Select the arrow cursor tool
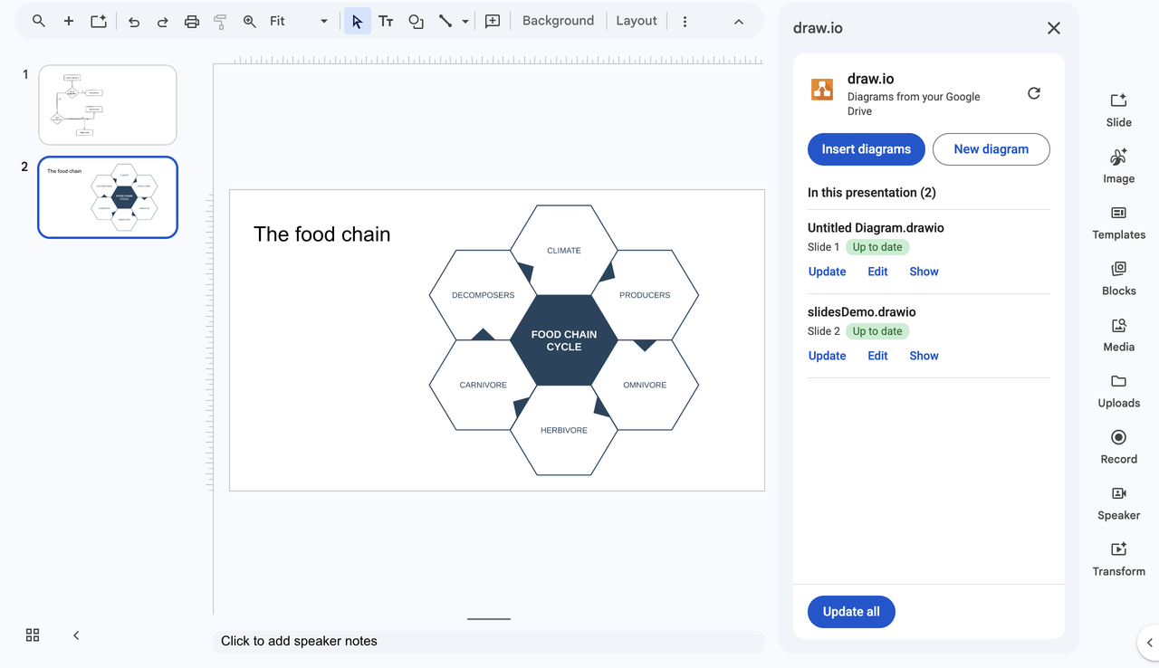The image size is (1159, 668). [357, 21]
